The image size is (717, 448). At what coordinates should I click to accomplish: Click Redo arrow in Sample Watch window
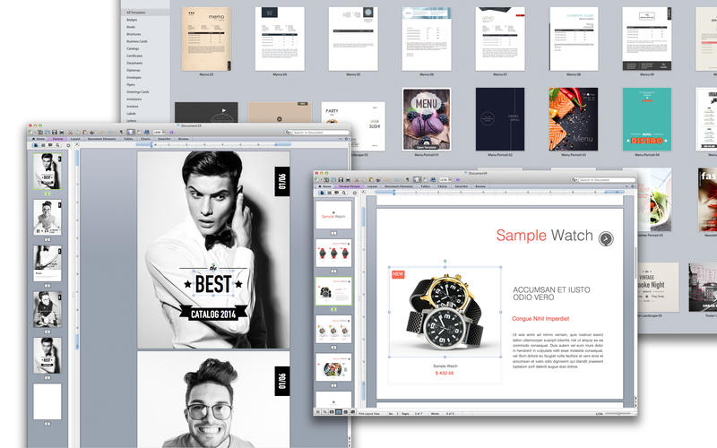coord(397,180)
